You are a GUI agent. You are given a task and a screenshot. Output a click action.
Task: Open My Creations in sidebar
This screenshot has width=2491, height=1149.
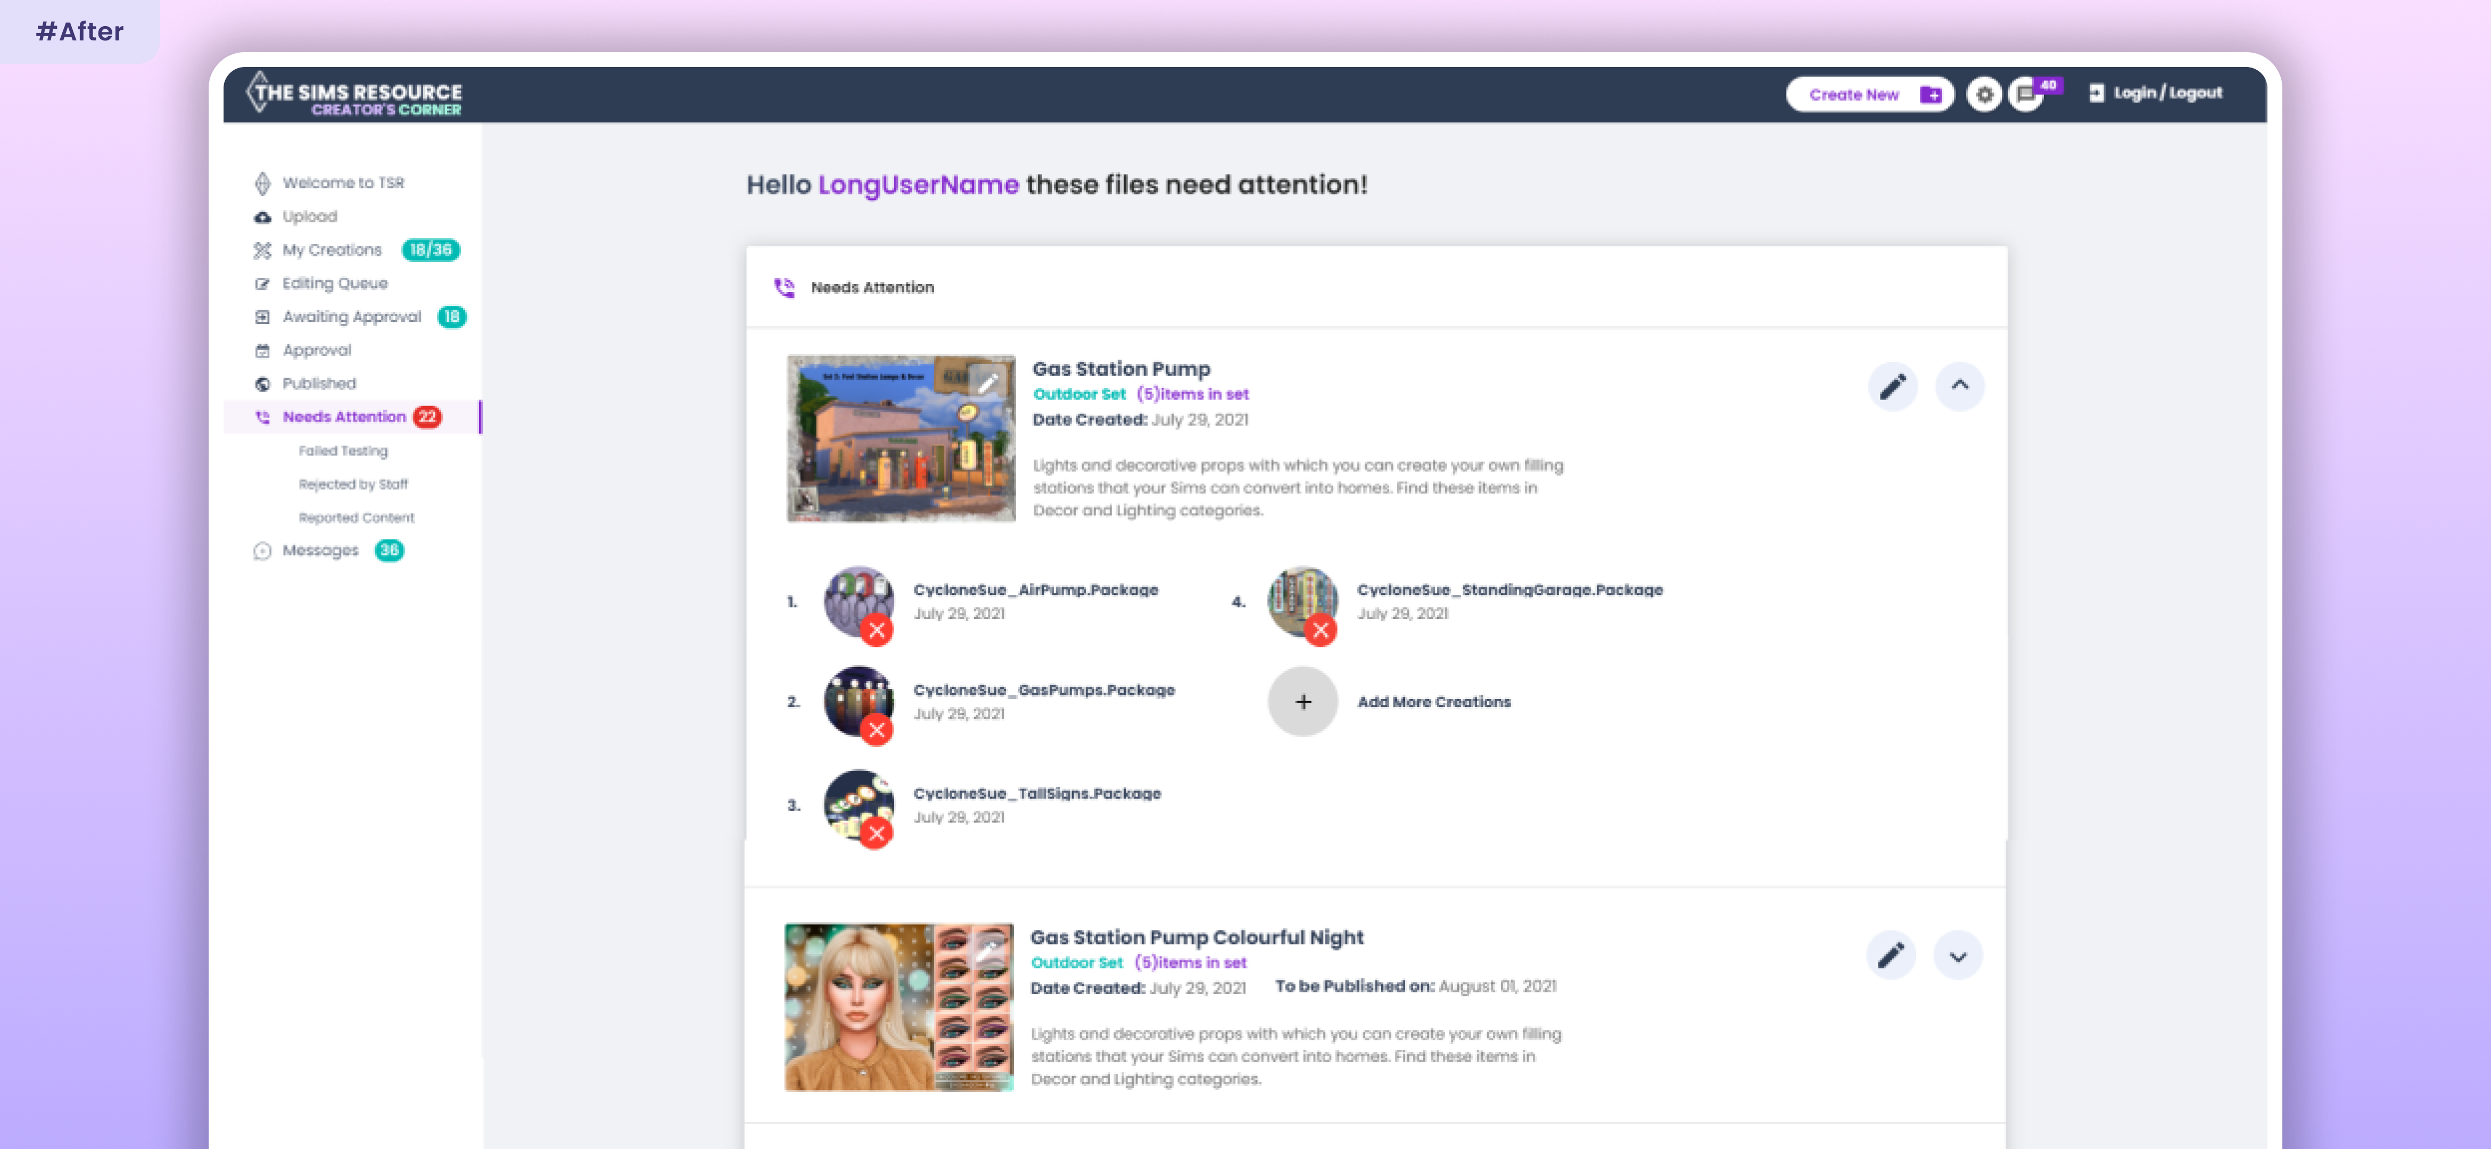tap(332, 251)
